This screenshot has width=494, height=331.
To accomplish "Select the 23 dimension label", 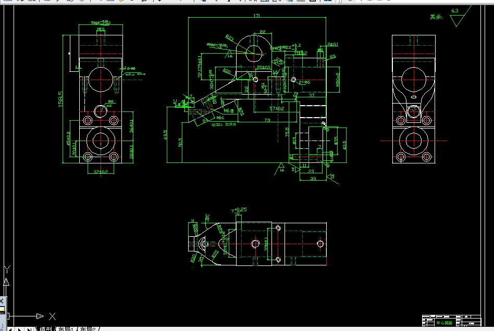I will tap(311, 171).
